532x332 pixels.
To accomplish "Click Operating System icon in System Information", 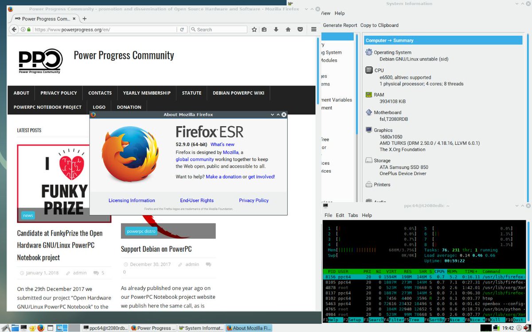I will (369, 52).
